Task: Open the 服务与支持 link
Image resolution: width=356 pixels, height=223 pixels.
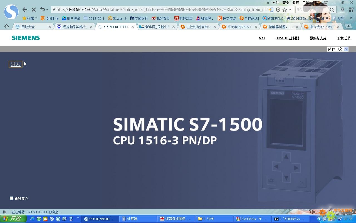Action: (x=318, y=38)
